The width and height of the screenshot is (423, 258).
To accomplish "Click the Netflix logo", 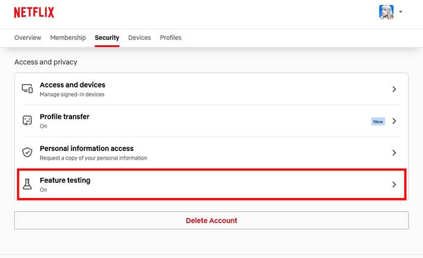I will coord(34,12).
